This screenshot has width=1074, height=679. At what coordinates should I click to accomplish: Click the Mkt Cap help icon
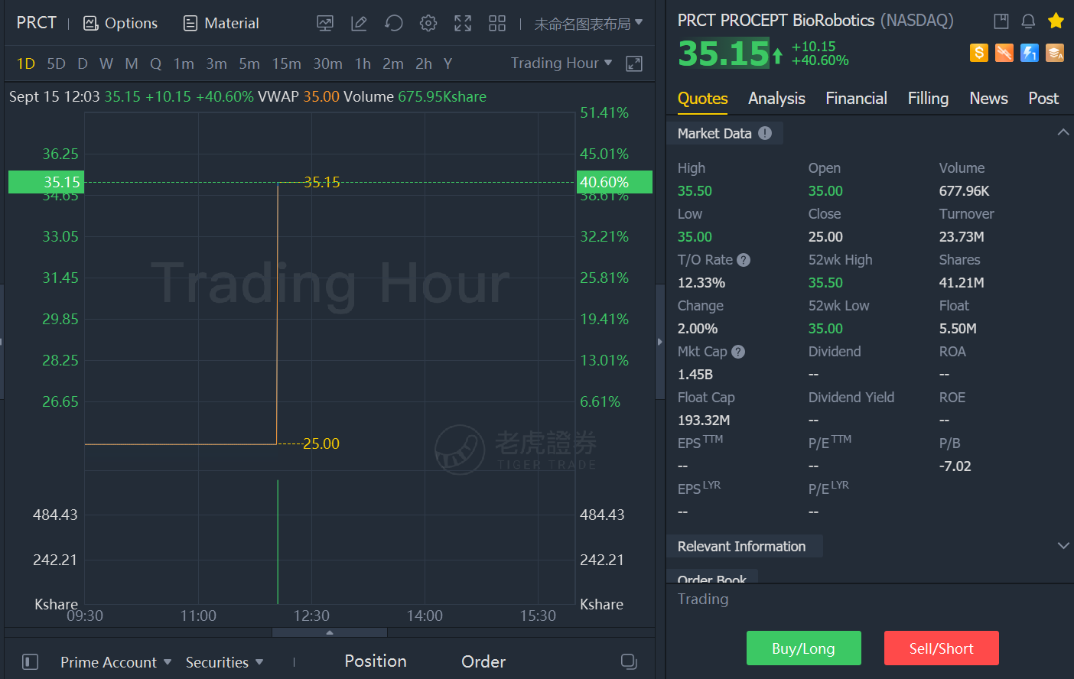(x=738, y=352)
